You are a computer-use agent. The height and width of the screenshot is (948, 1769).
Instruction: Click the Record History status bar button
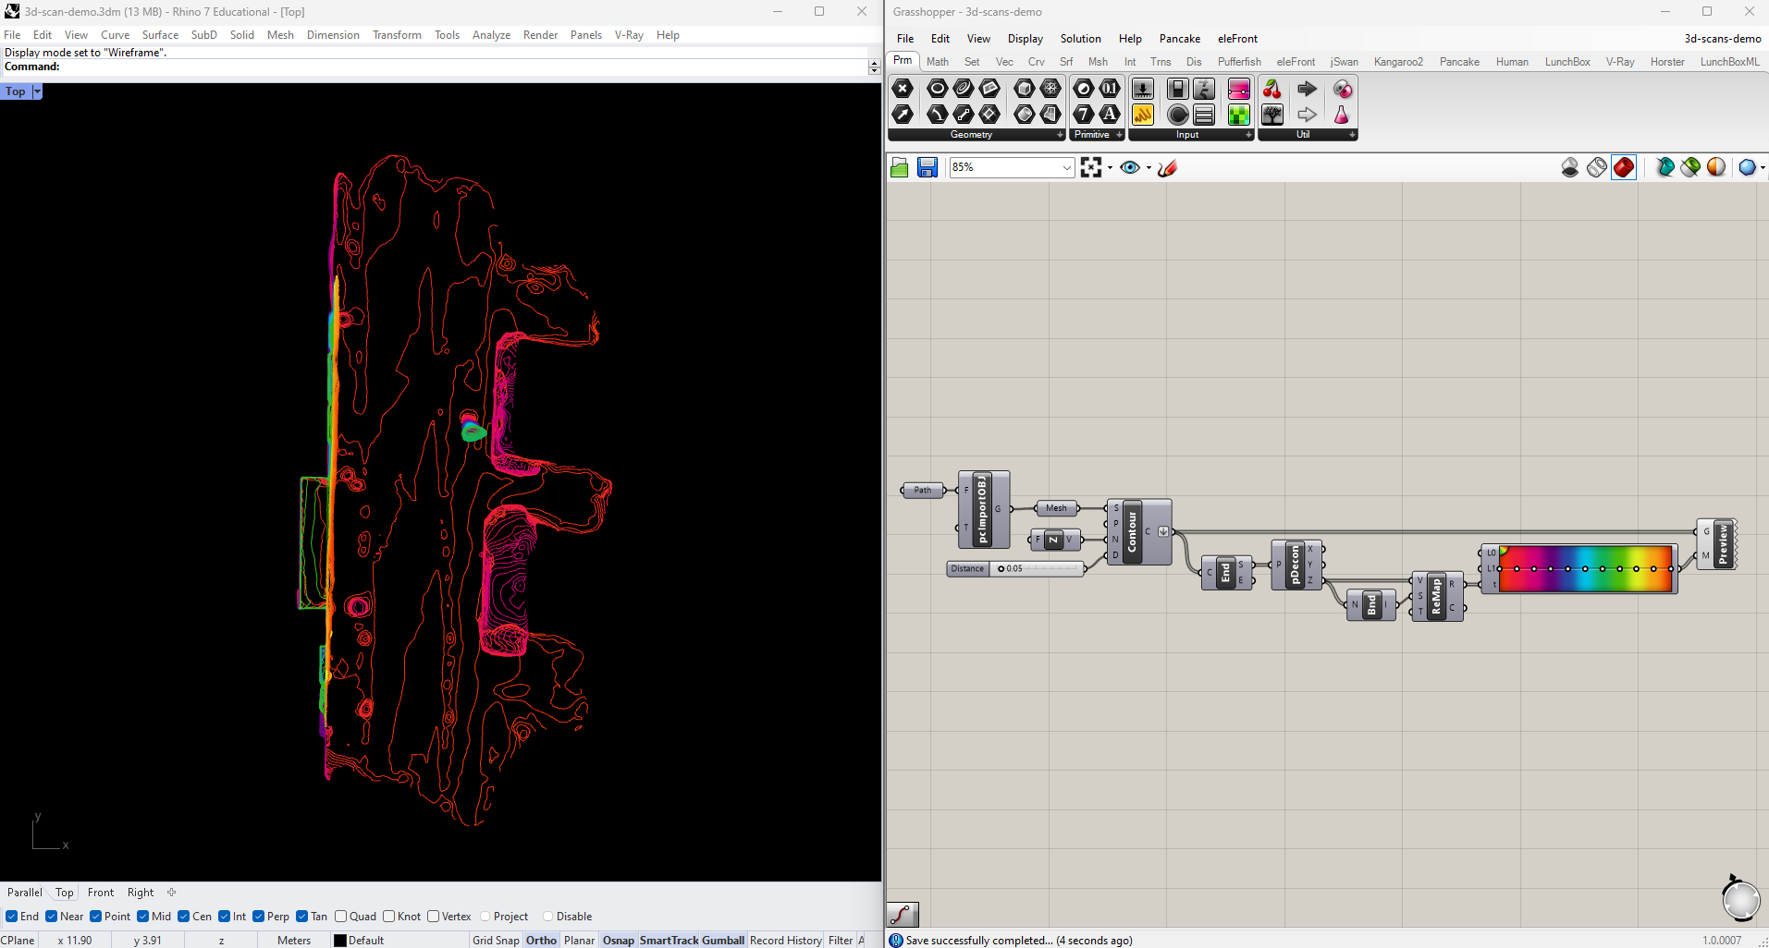pos(785,940)
